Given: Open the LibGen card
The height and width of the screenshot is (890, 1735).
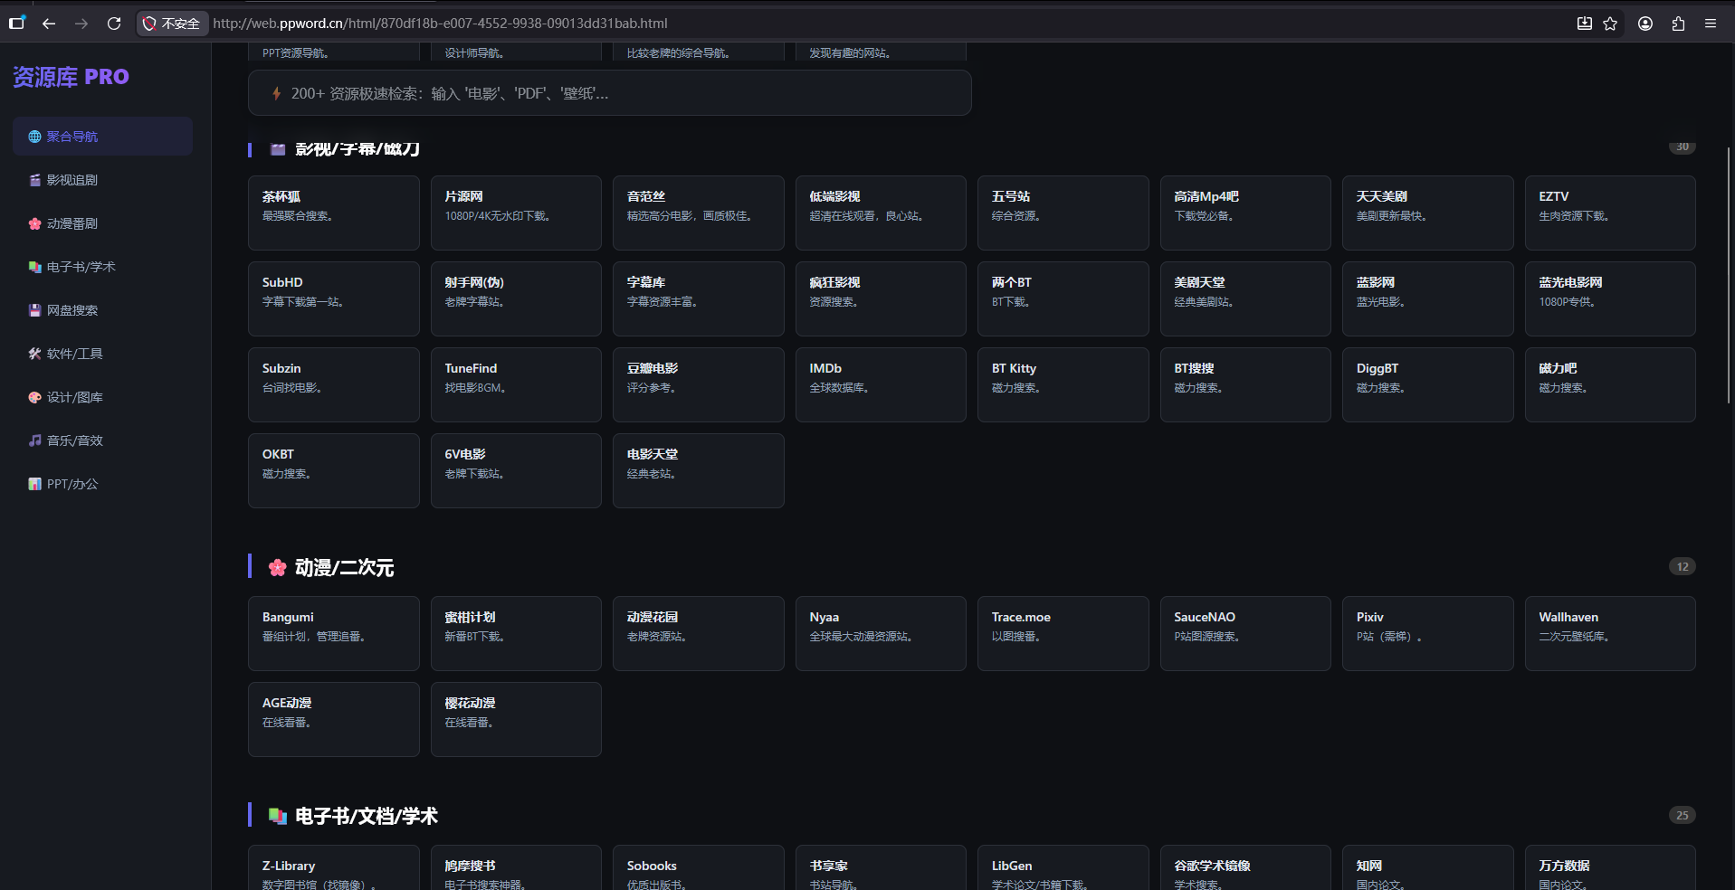Looking at the screenshot, I should click(1063, 867).
